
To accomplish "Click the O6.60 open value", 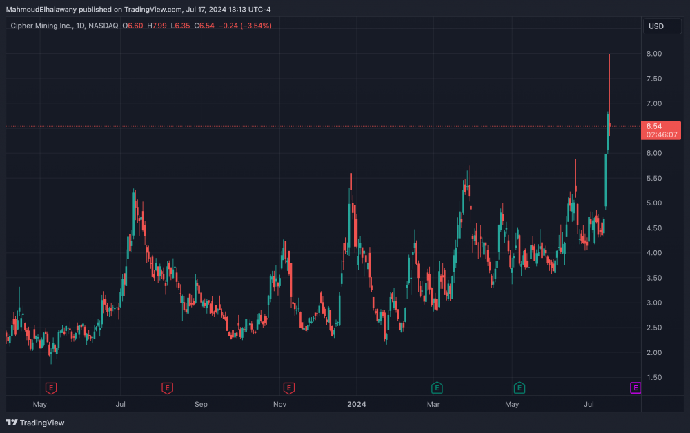I will coord(133,26).
